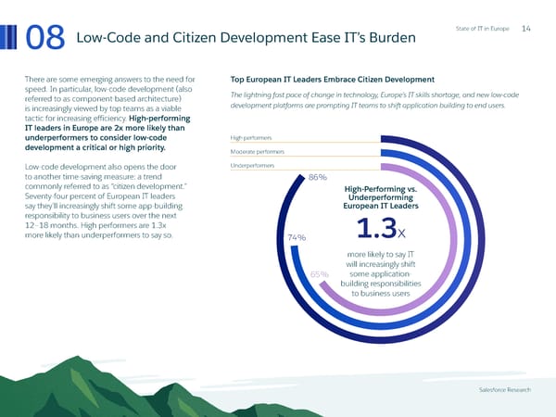Click page number 14 in the header

526,28
